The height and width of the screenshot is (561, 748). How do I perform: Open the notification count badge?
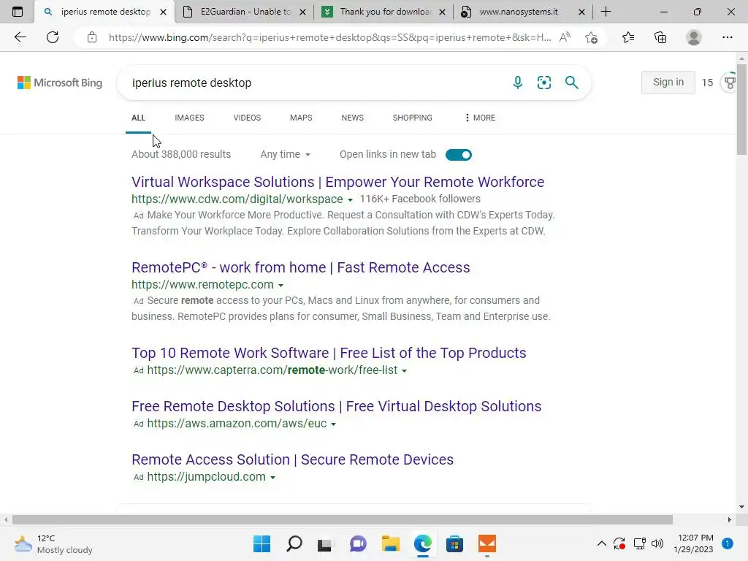(727, 543)
